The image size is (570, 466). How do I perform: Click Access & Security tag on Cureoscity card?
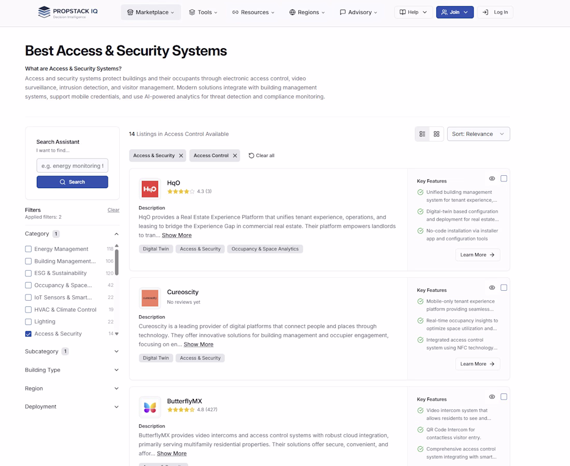pos(201,358)
